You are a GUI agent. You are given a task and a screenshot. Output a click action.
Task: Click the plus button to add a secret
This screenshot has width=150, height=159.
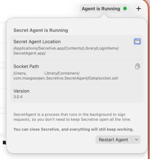click(x=138, y=9)
